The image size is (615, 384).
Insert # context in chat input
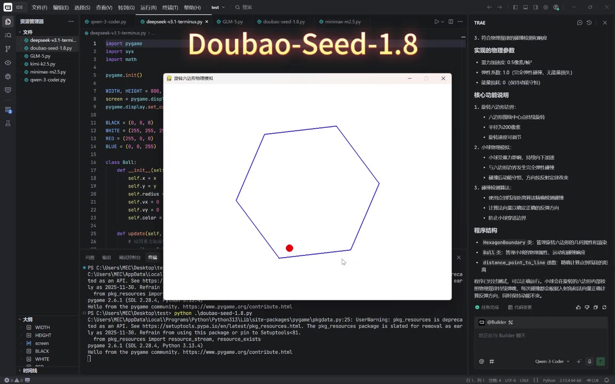click(x=492, y=361)
